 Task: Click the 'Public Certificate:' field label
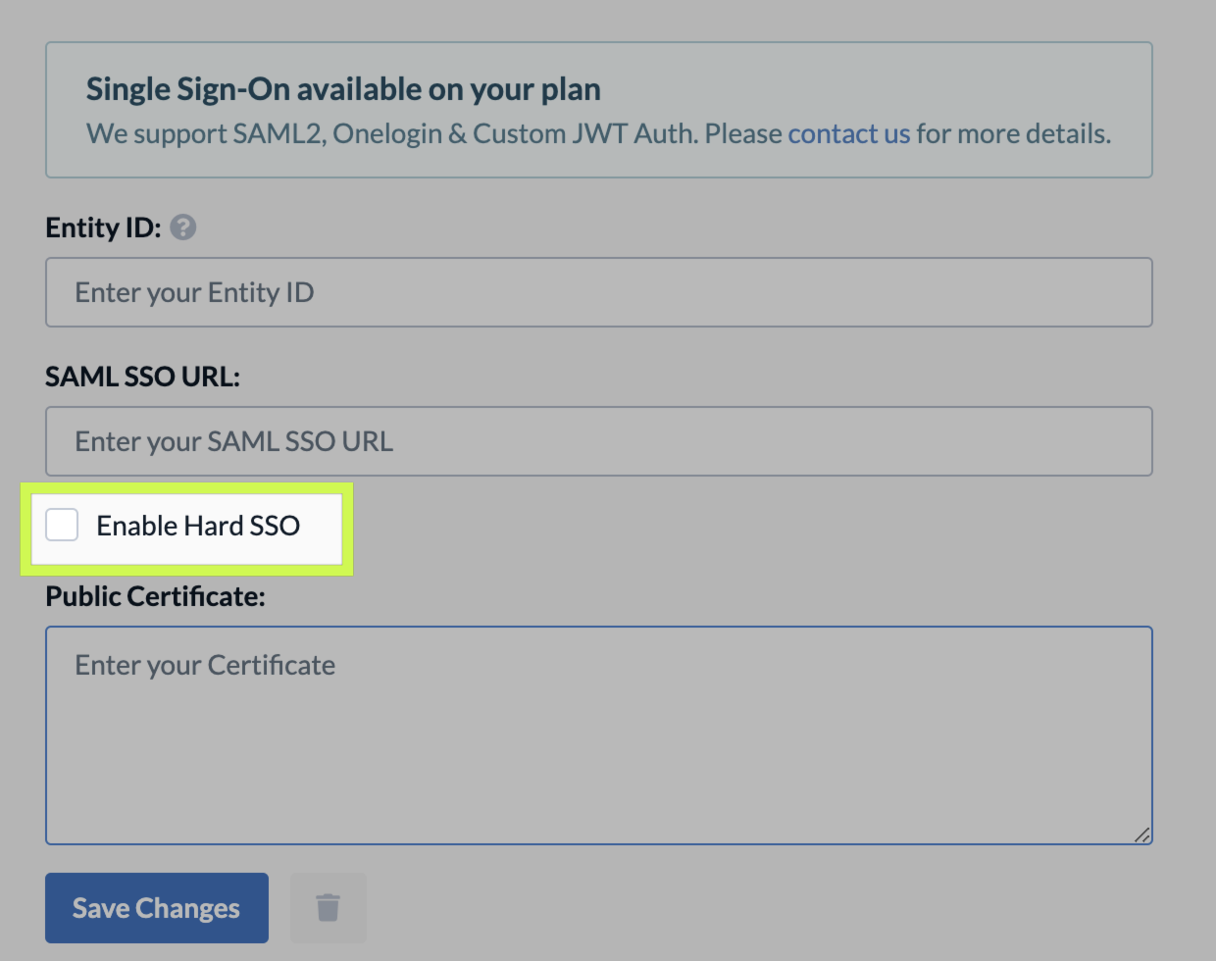tap(155, 596)
